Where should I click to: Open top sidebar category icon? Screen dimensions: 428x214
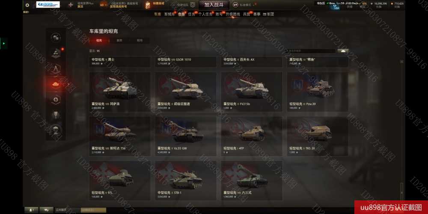(56, 38)
